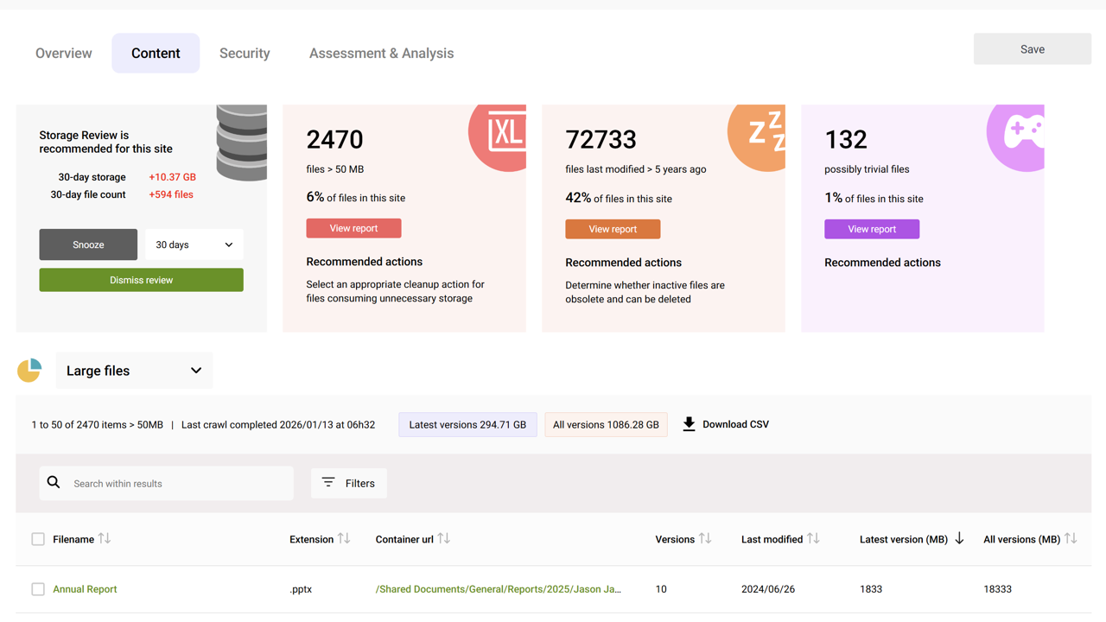
Task: Check the Annual Report row checkbox
Action: coord(38,589)
